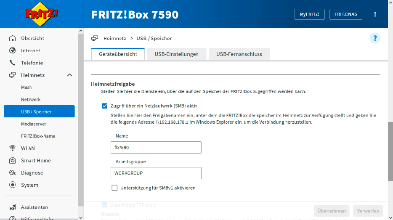Toggle the FTP access checkbox

pyautogui.click(x=104, y=205)
